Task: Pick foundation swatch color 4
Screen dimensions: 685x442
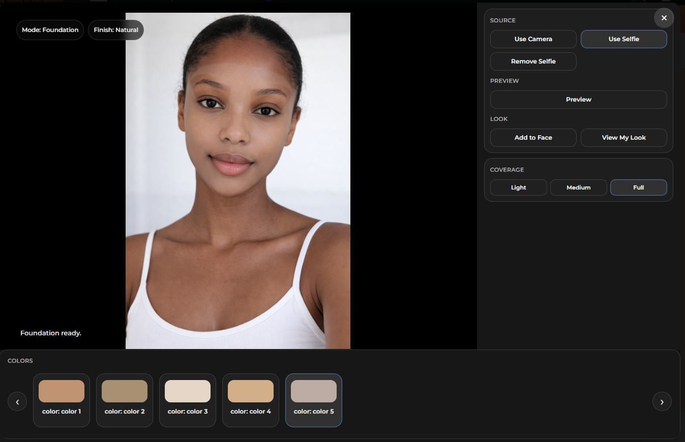Action: point(251,400)
